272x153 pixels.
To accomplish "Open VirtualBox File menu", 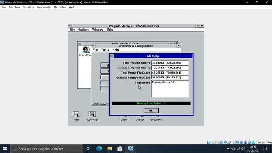I will [x=3, y=7].
